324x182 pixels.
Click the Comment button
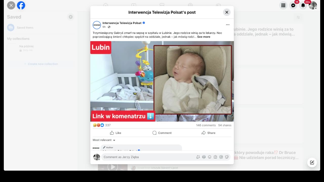(x=162, y=133)
